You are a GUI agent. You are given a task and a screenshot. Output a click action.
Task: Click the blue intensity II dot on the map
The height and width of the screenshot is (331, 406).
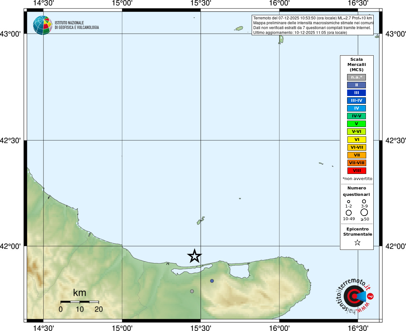coord(212,281)
